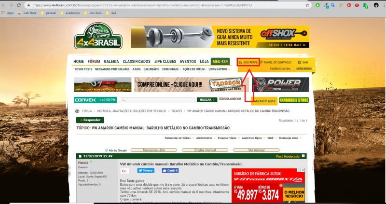Open Ferramentas de Tópicos dropdown
Viewport: 386px width, 204px height.
pyautogui.click(x=179, y=138)
